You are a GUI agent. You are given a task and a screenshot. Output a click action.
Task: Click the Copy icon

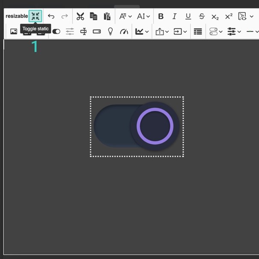[93, 16]
